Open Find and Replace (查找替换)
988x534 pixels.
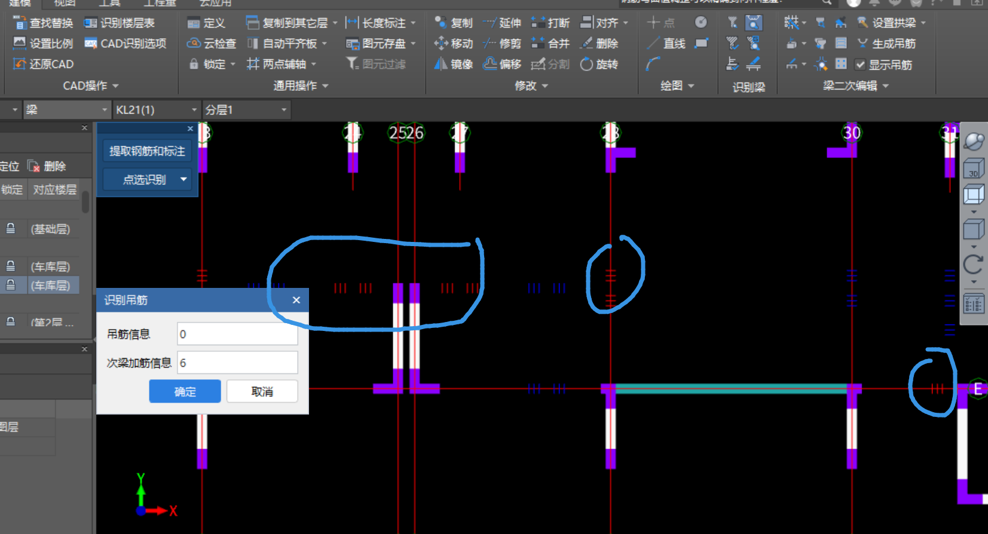(x=43, y=23)
